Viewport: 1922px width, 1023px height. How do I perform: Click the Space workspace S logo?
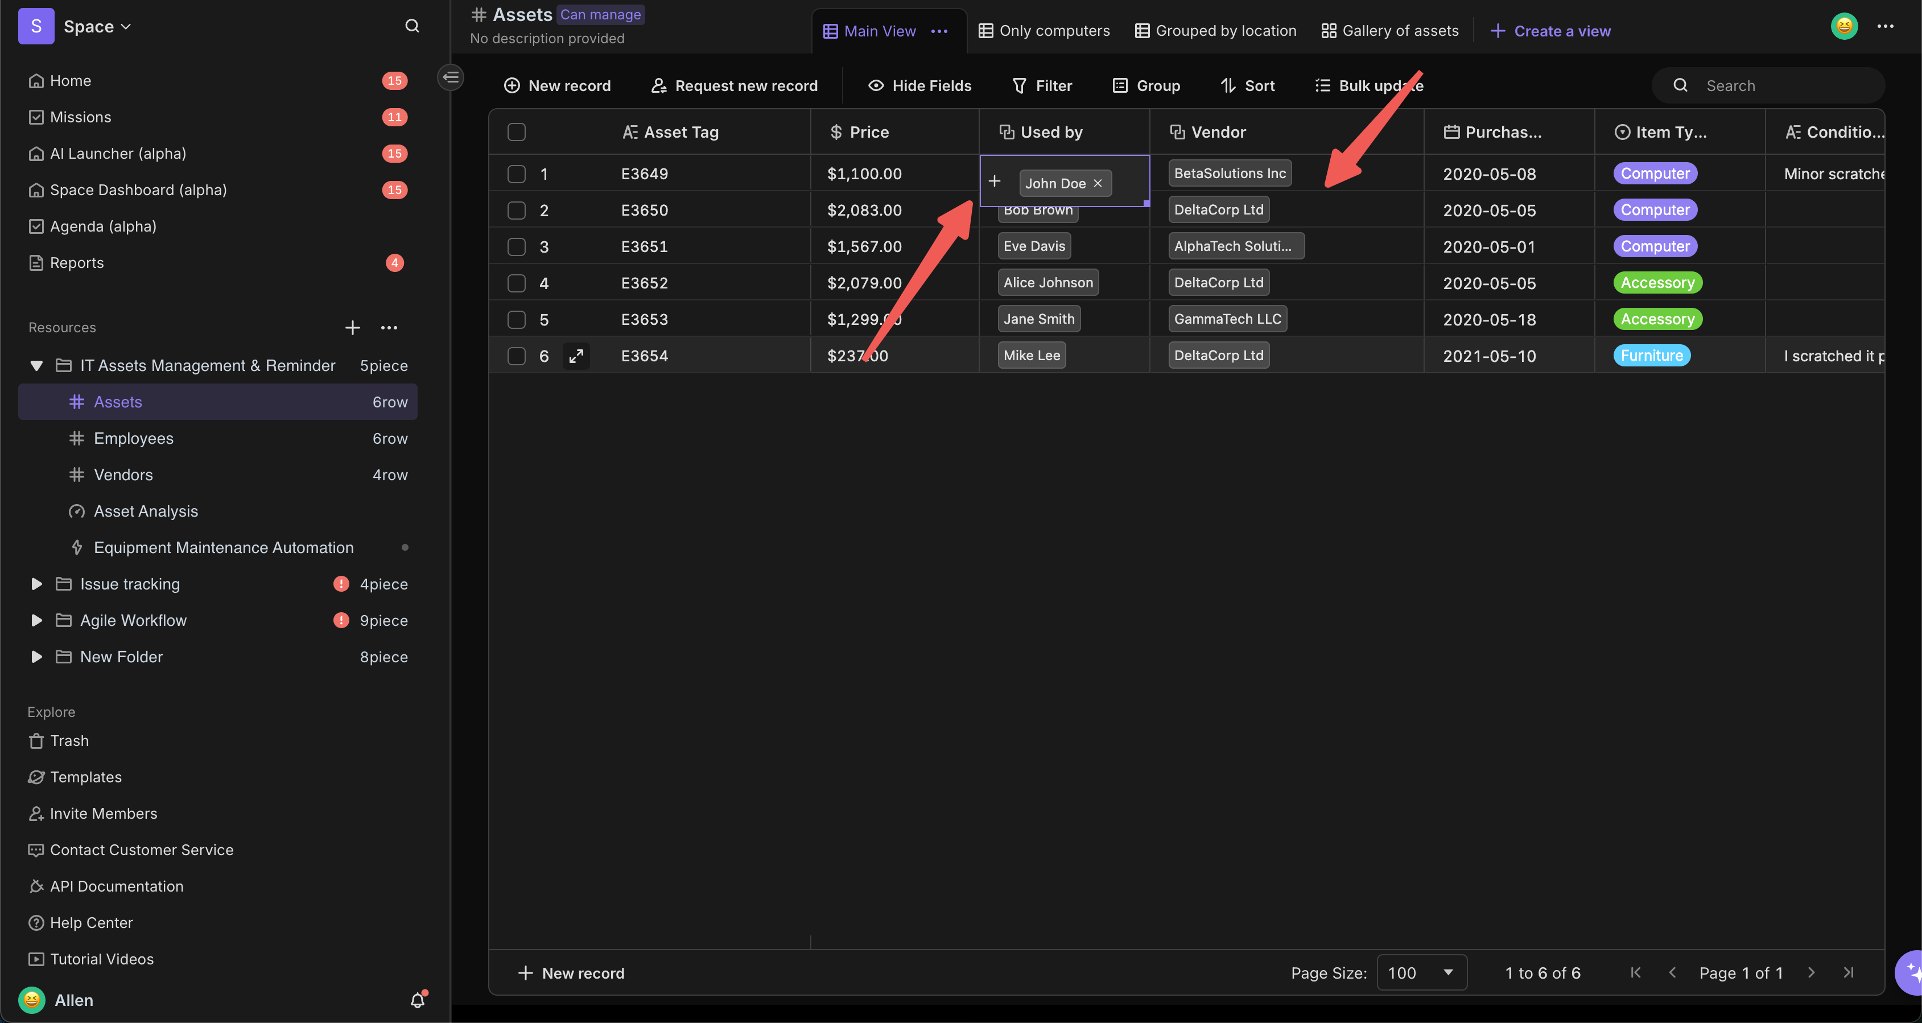pos(36,26)
